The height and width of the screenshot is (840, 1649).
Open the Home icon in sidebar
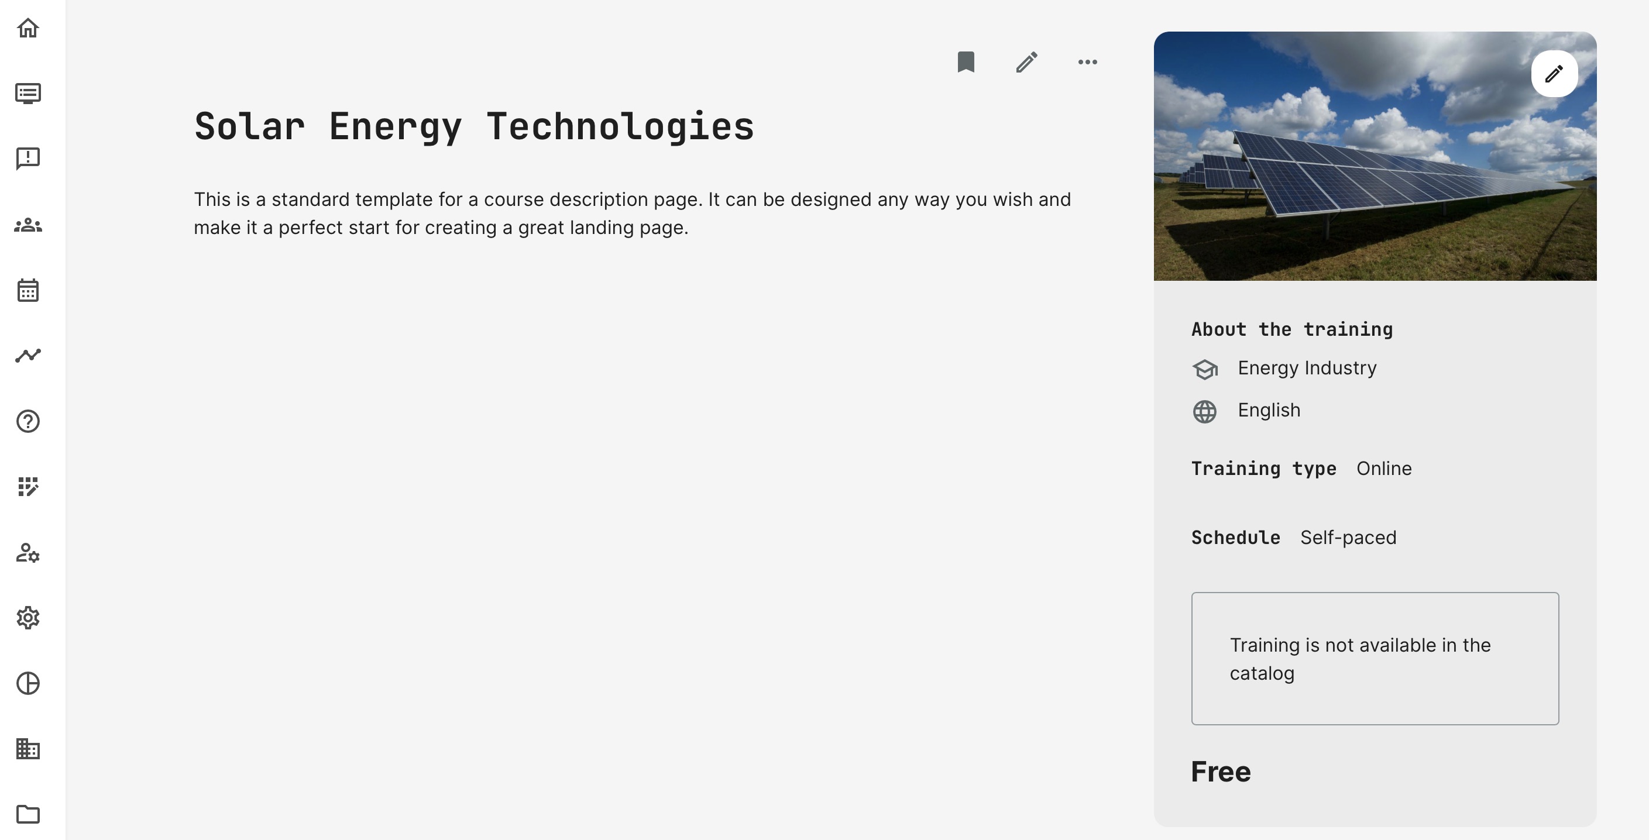[28, 28]
